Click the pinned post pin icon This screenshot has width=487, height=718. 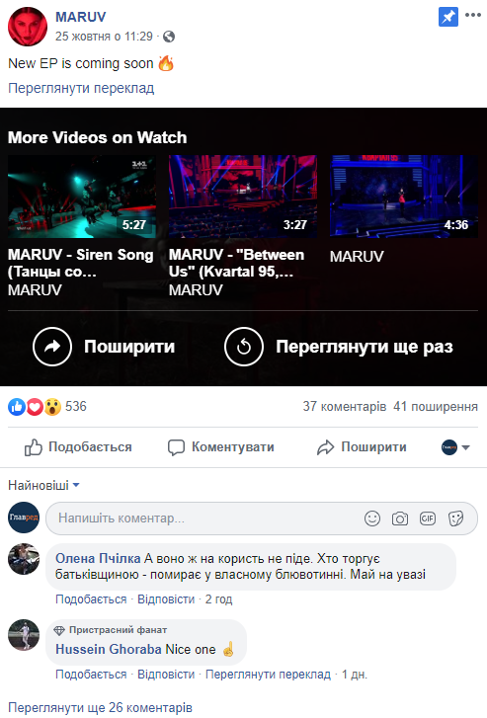pyautogui.click(x=448, y=17)
